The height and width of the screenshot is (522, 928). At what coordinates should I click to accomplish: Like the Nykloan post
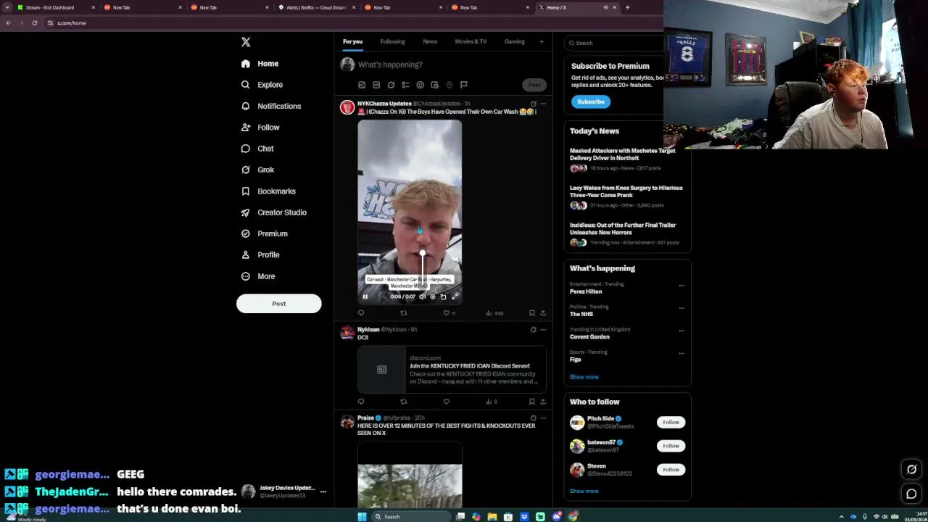coord(447,402)
